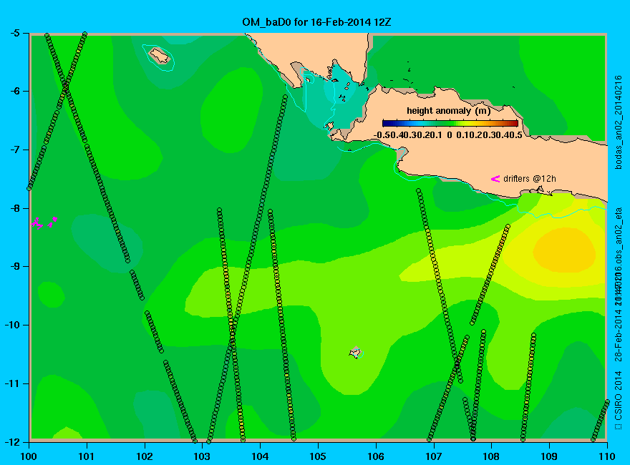Click the x-axis tick label 101
This screenshot has height=465, width=630.
pos(87,456)
